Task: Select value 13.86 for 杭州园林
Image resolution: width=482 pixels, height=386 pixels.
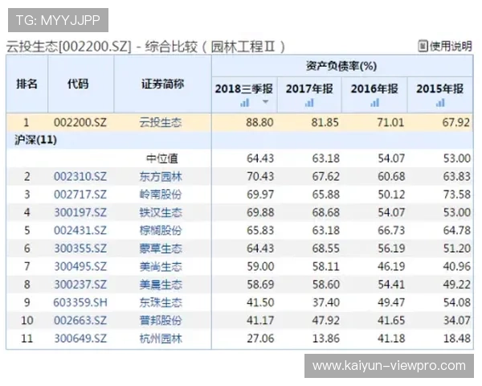Action: coord(326,339)
